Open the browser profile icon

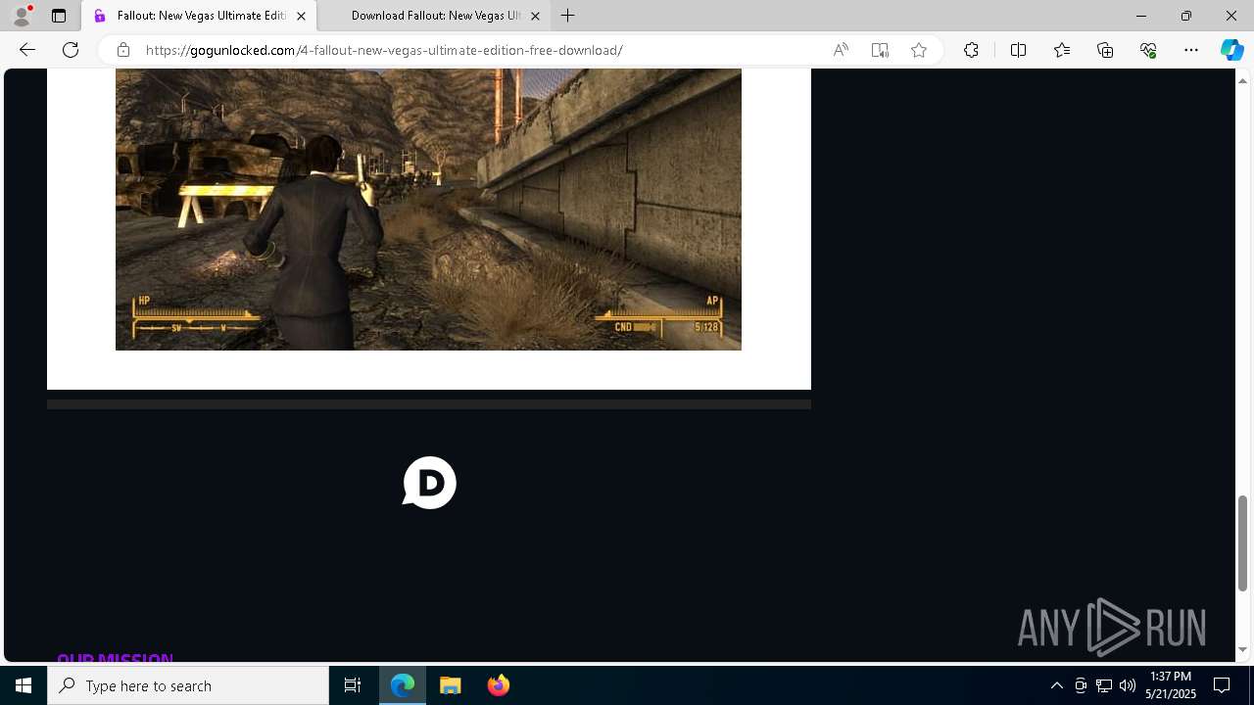(22, 16)
